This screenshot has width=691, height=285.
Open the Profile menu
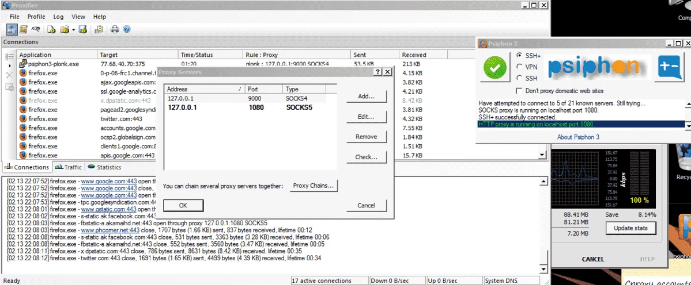36,17
